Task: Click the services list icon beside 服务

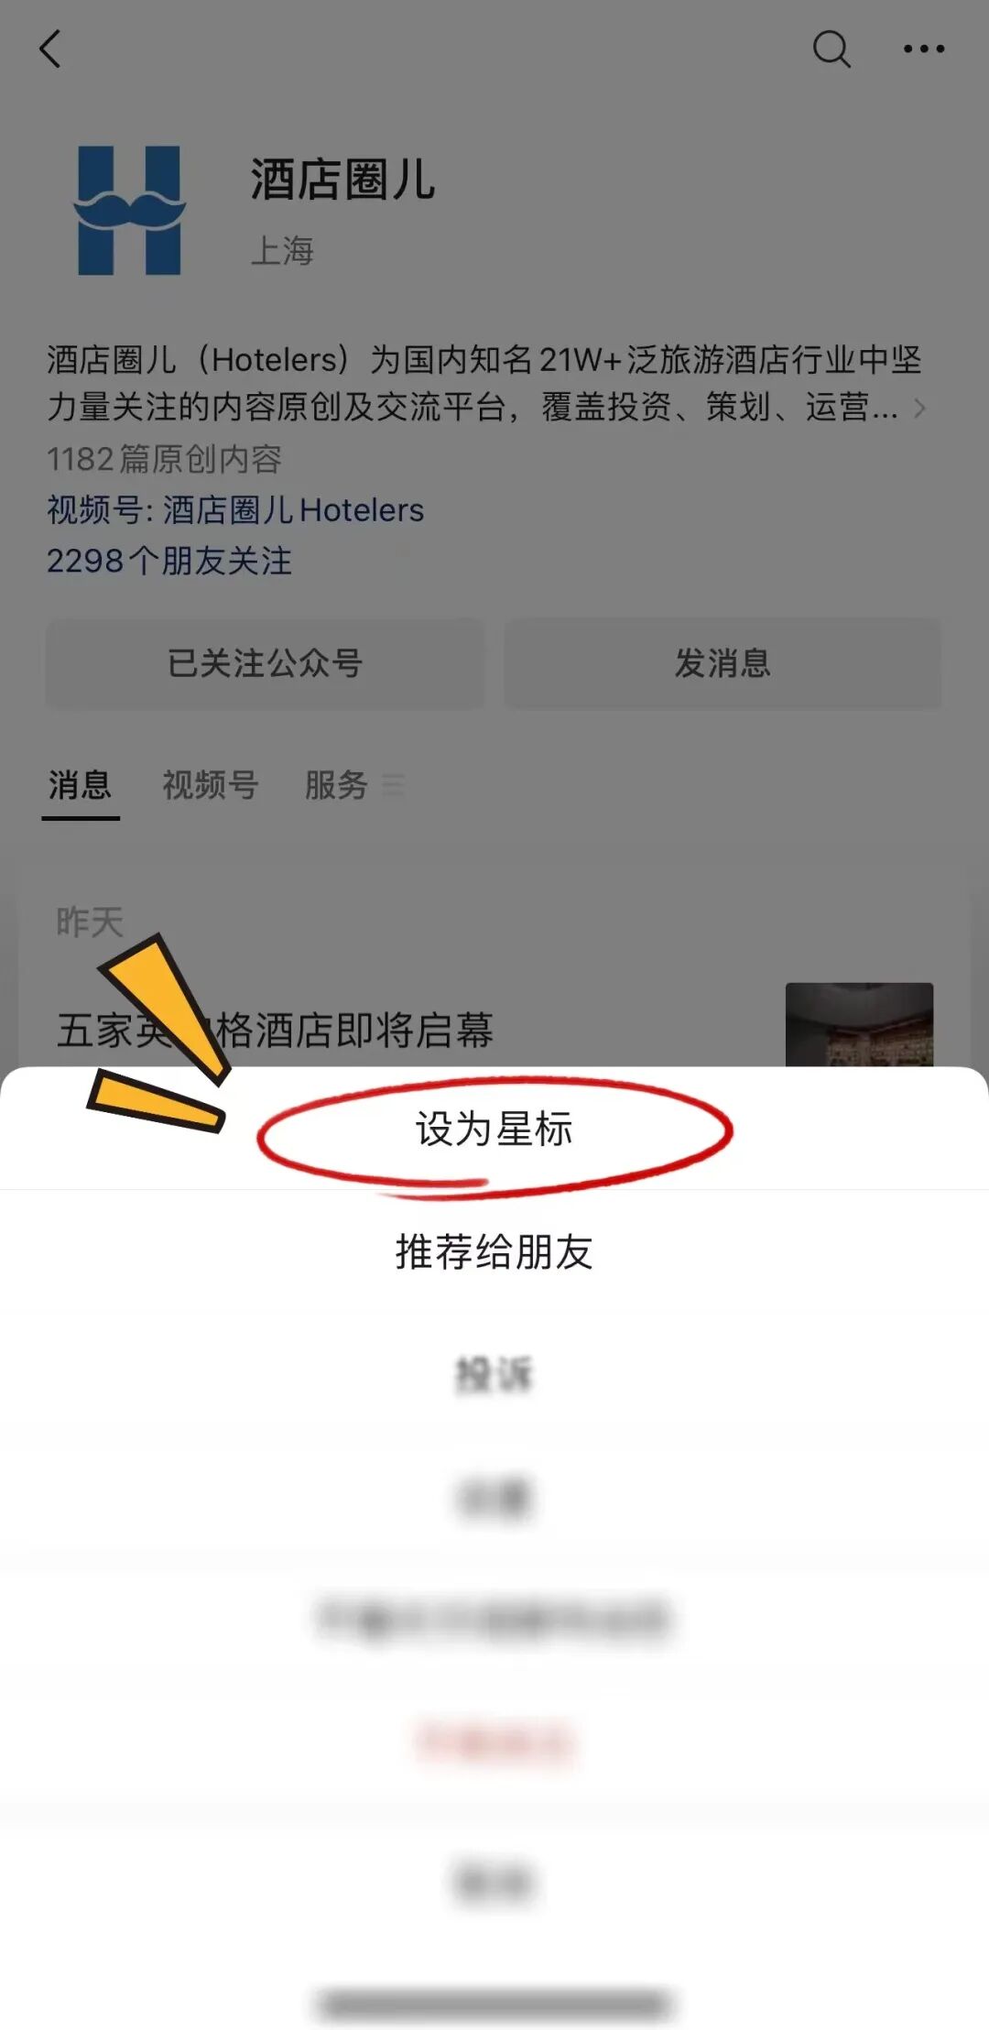Action: [393, 785]
